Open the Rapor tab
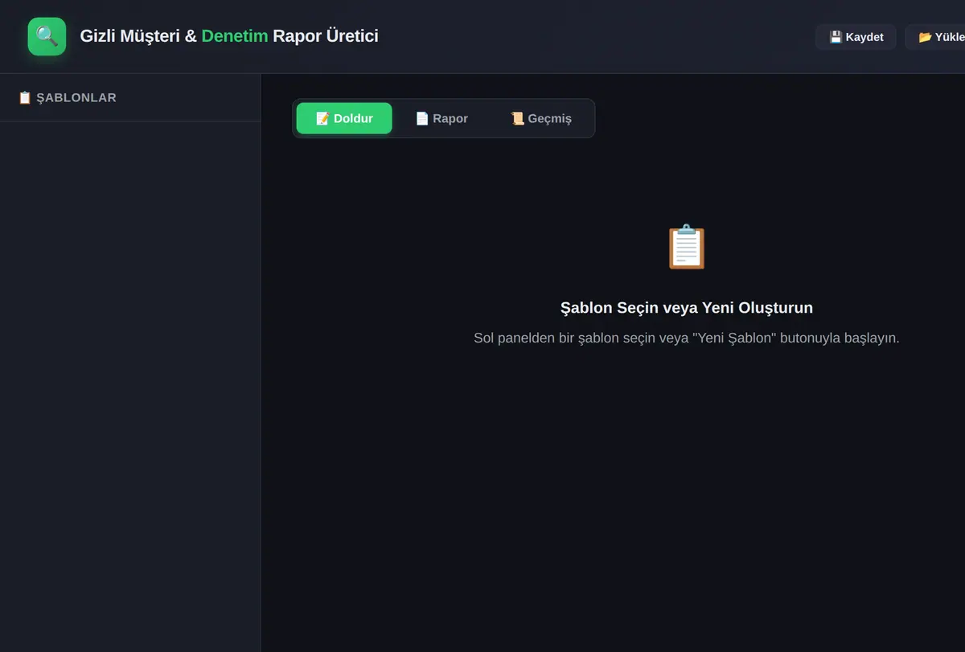The image size is (965, 652). pyautogui.click(x=441, y=118)
